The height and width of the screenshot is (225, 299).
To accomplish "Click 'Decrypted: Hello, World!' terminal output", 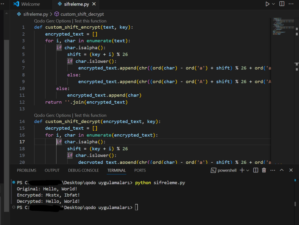I will click(x=48, y=201).
